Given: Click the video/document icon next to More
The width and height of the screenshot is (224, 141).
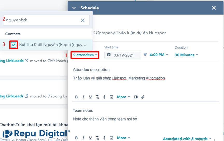Looking at the screenshot, I should click(x=136, y=97).
